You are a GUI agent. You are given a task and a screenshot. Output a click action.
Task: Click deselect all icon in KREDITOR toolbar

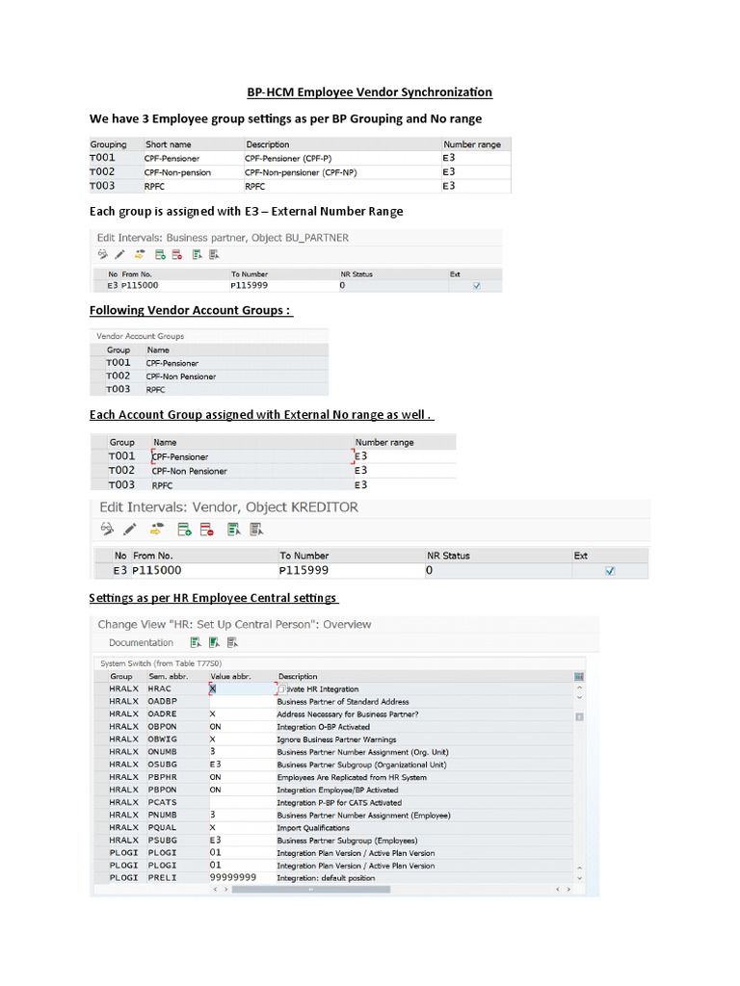[x=256, y=529]
